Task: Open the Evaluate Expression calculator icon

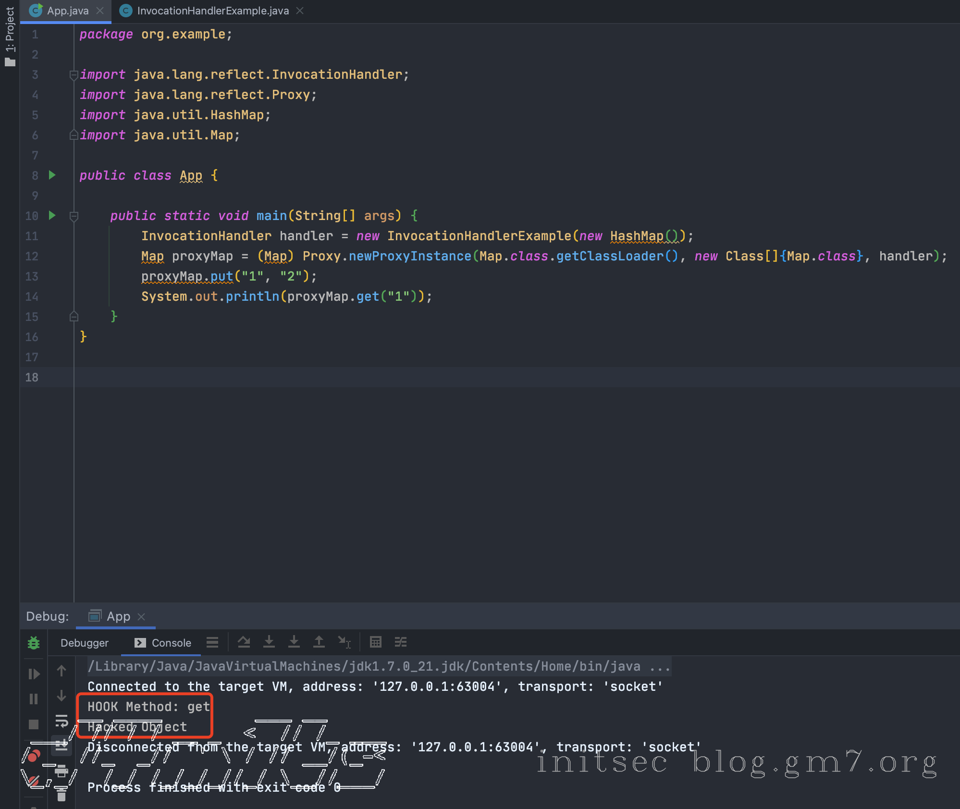Action: coord(376,642)
